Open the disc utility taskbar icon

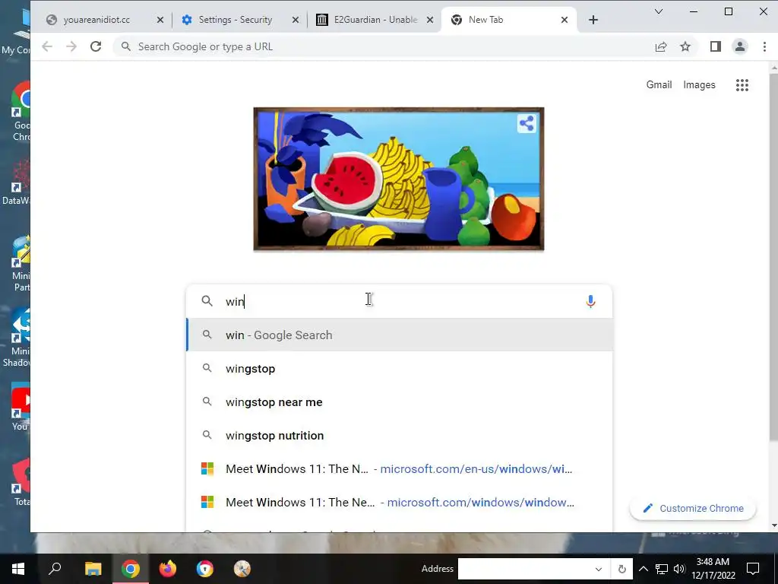click(x=242, y=569)
